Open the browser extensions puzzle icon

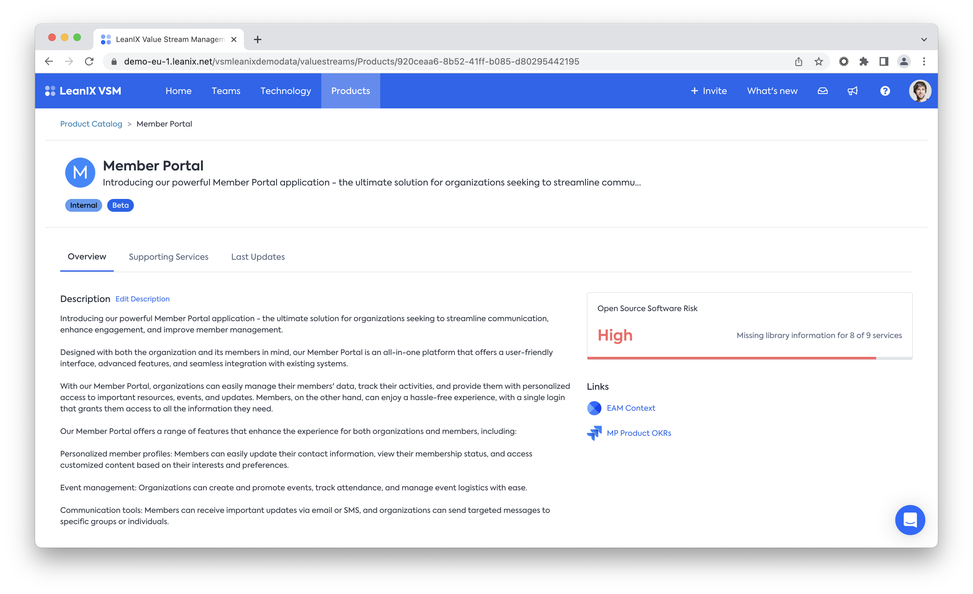click(864, 62)
